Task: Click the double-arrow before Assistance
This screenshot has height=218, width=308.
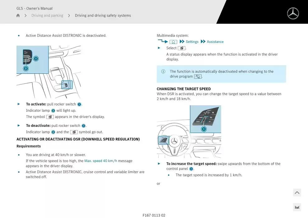Action: [203, 41]
